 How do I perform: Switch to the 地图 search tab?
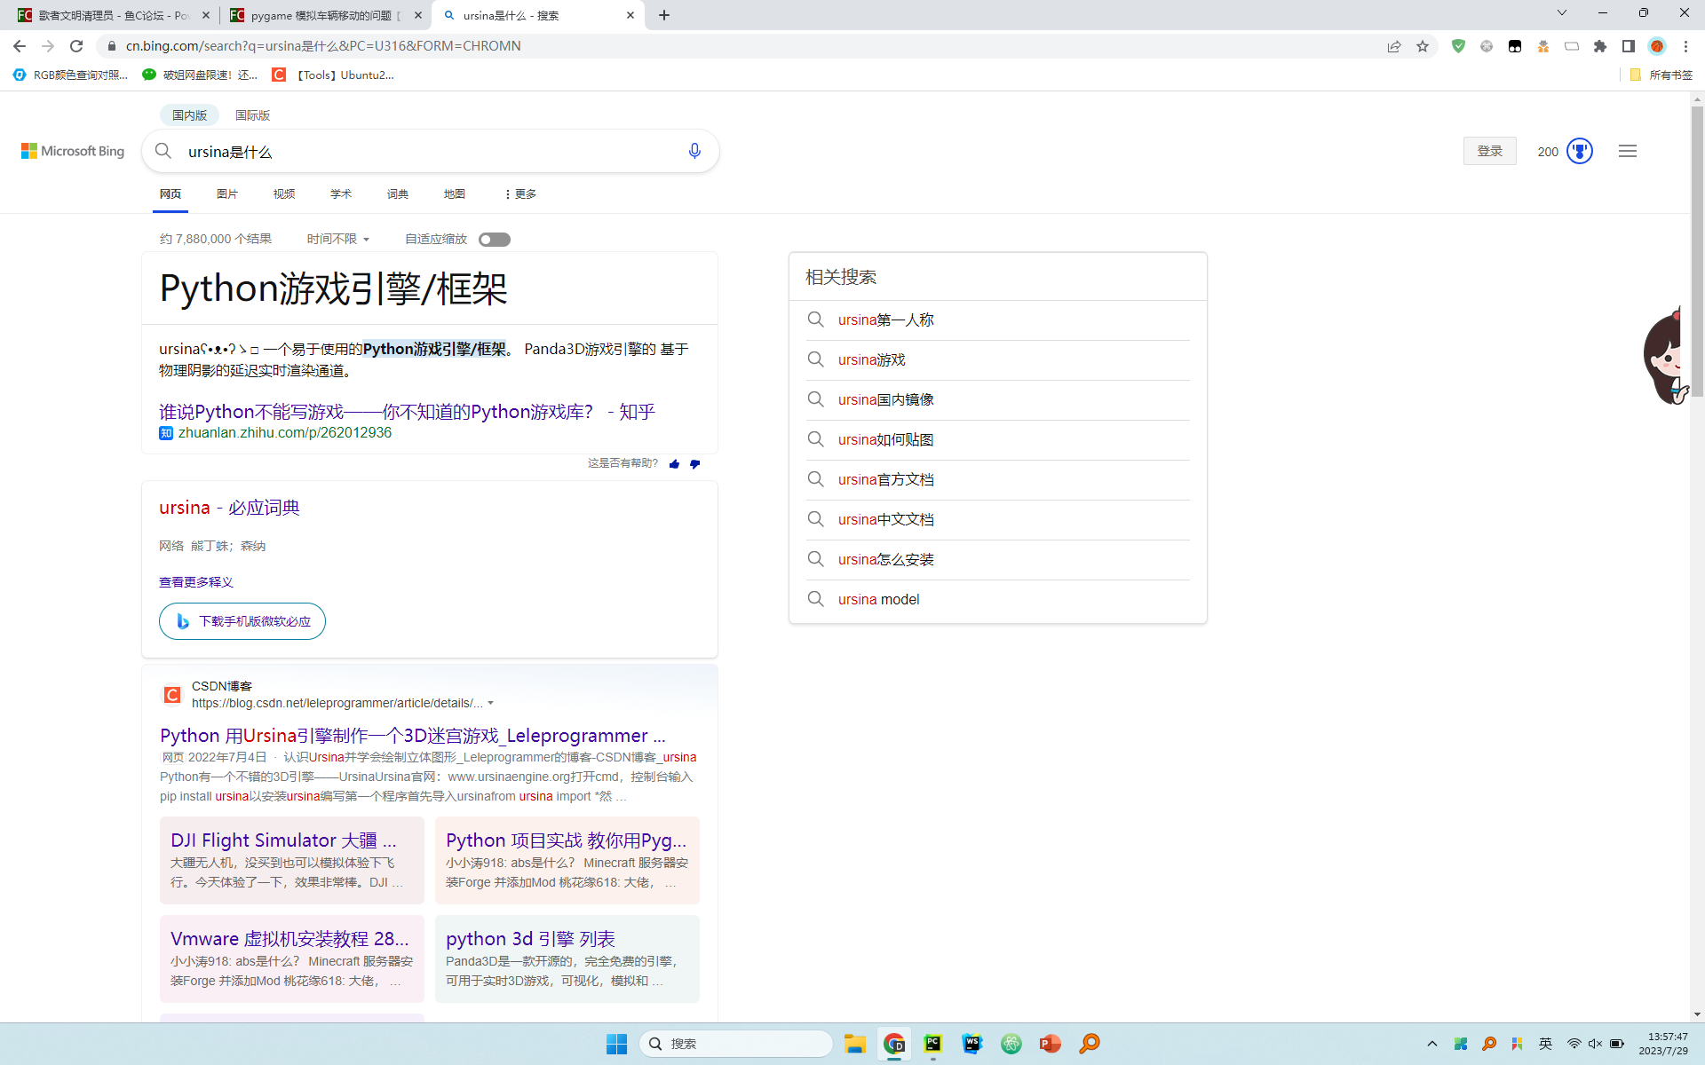[x=455, y=193]
